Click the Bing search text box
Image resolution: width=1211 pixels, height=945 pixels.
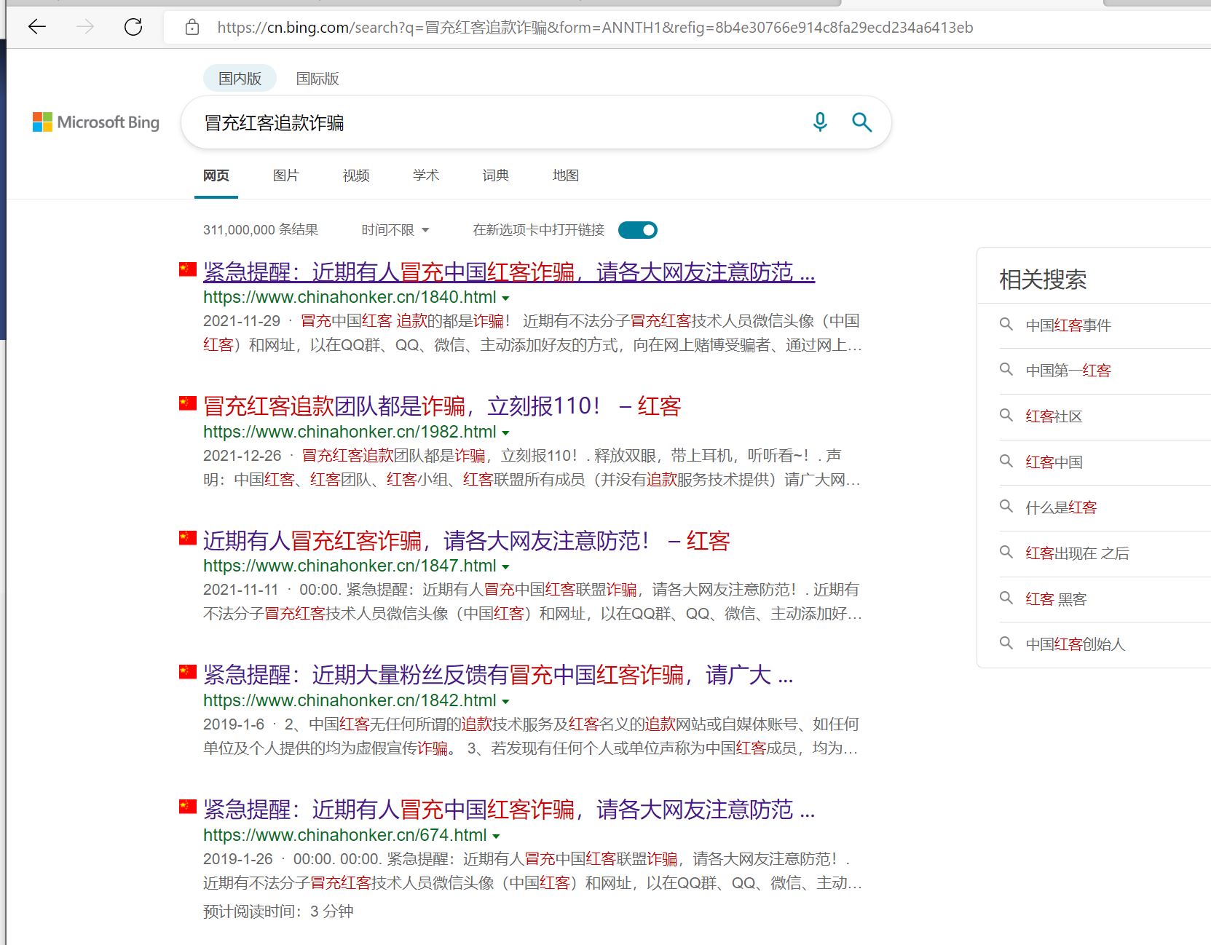pos(495,122)
